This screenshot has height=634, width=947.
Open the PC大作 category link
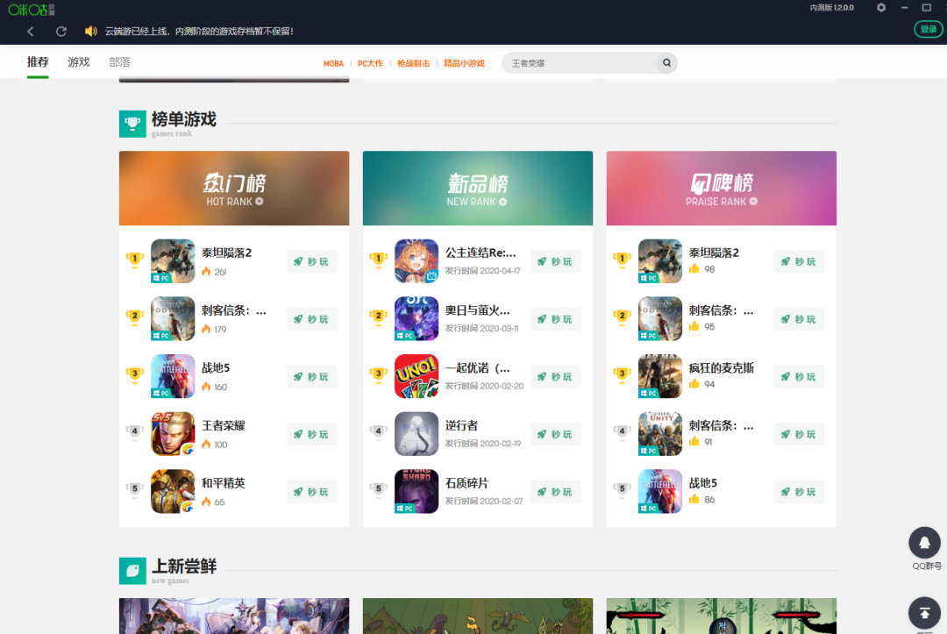point(370,63)
